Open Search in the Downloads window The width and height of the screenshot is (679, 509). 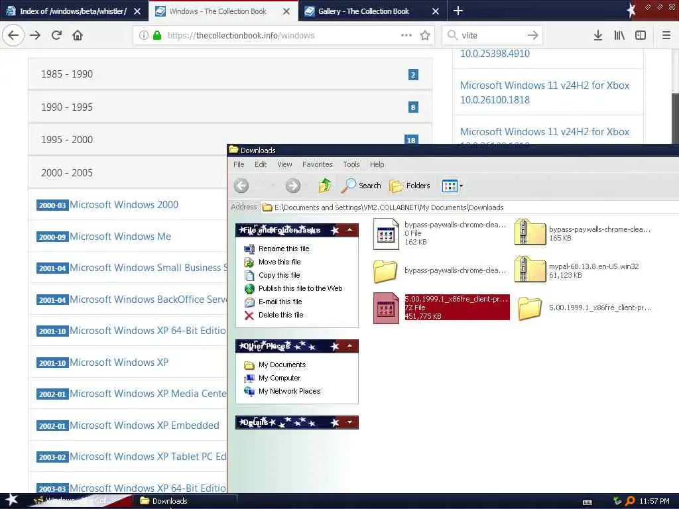tap(361, 186)
